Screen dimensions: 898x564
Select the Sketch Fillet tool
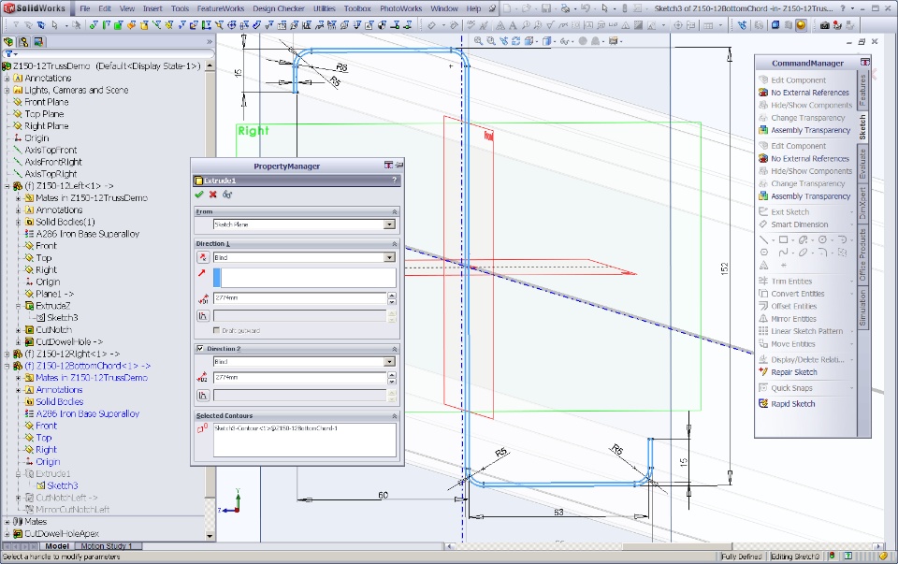point(822,253)
